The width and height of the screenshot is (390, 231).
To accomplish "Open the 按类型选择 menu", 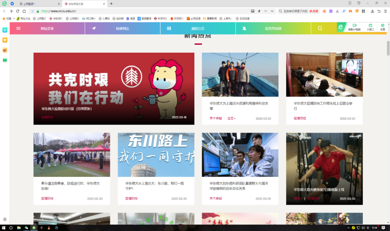I will [273, 29].
